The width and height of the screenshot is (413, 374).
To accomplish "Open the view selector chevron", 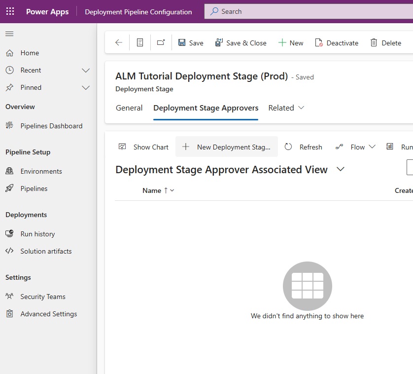I will [341, 169].
